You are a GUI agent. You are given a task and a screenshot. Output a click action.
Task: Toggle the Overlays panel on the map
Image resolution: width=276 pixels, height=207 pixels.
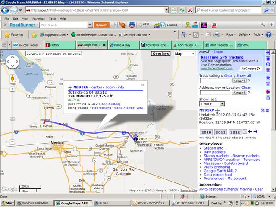tap(160, 54)
